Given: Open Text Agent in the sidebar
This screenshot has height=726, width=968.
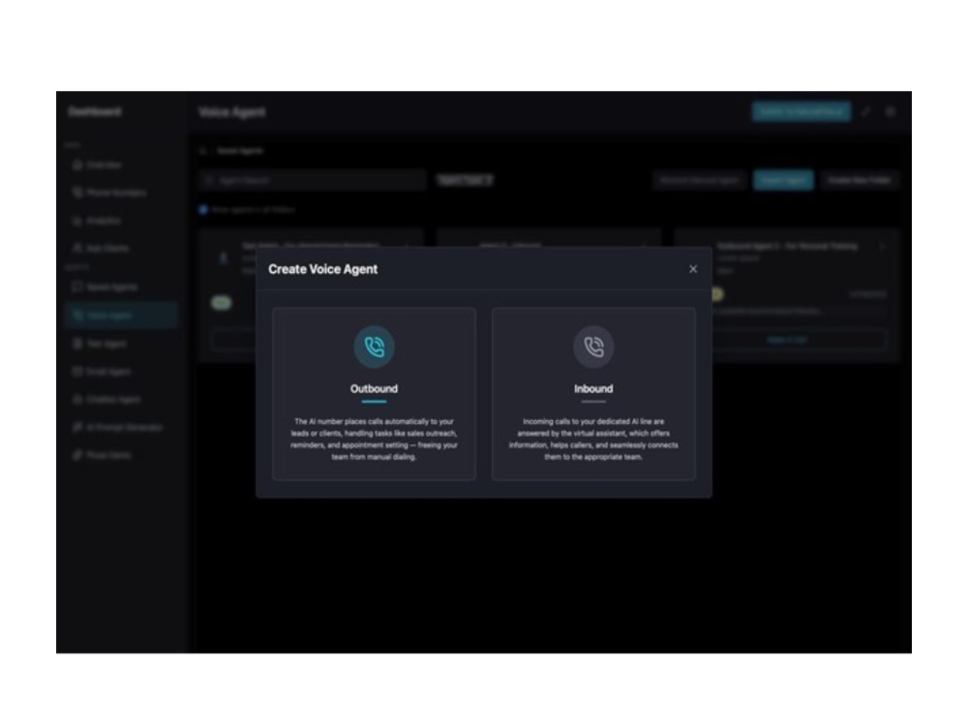Looking at the screenshot, I should [x=100, y=344].
